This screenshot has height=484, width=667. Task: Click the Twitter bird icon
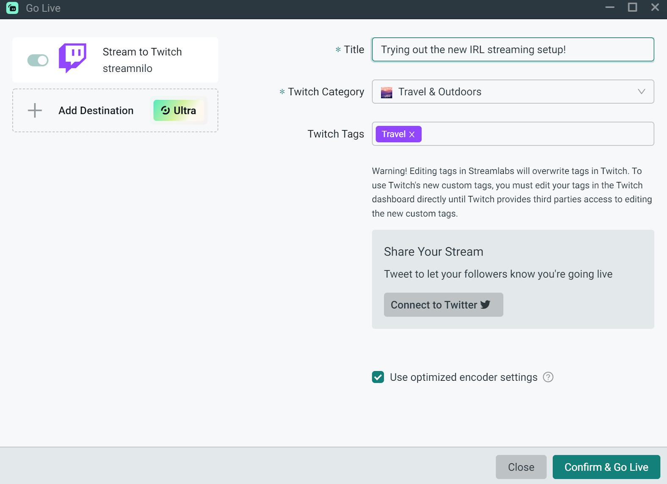(x=486, y=305)
